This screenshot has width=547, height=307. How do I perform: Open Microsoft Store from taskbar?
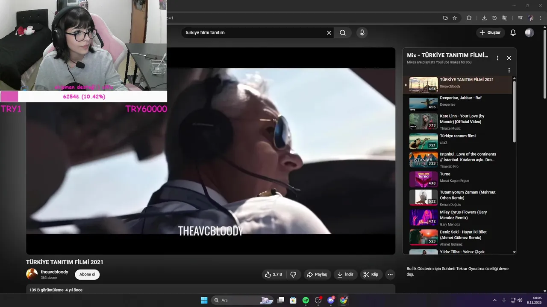pos(293,300)
